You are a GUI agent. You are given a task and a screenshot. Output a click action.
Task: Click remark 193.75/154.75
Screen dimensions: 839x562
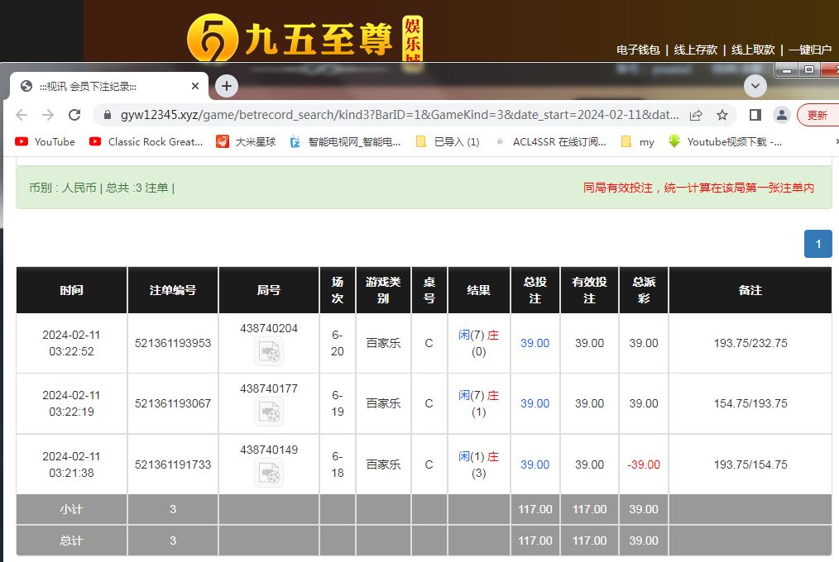[750, 464]
